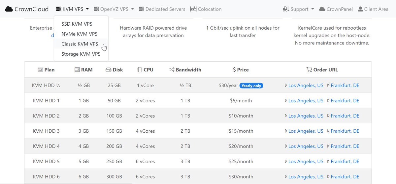Click the chip icon in CPU header
This screenshot has height=184, width=396.
140,70
